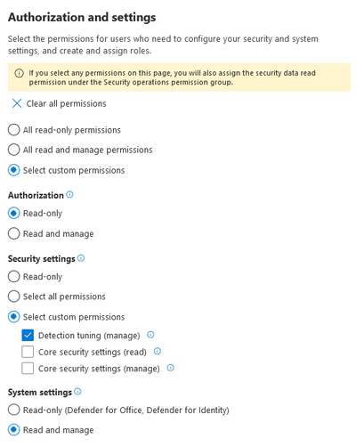Screen dimensions: 356x447
Task: Select All read-only permissions radio button
Action: click(14, 130)
